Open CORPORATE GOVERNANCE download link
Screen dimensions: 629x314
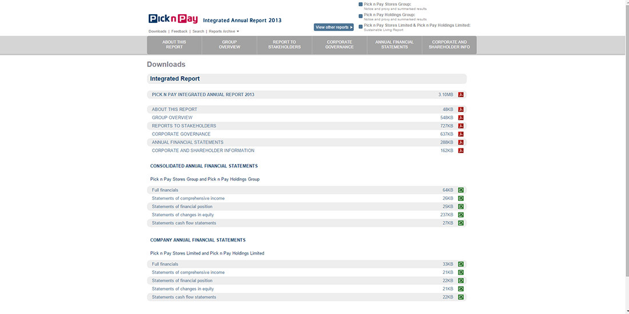tap(181, 134)
